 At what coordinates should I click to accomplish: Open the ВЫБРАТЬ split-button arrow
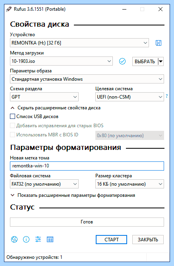(160, 61)
